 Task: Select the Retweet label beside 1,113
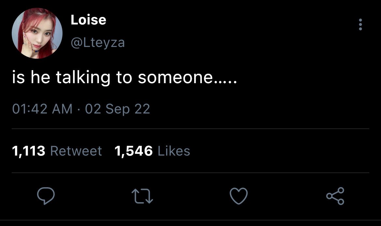tap(76, 151)
